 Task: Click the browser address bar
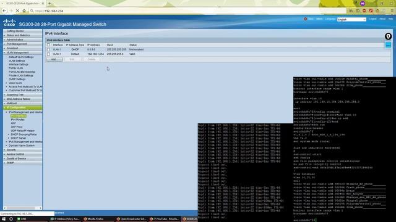click(188, 11)
